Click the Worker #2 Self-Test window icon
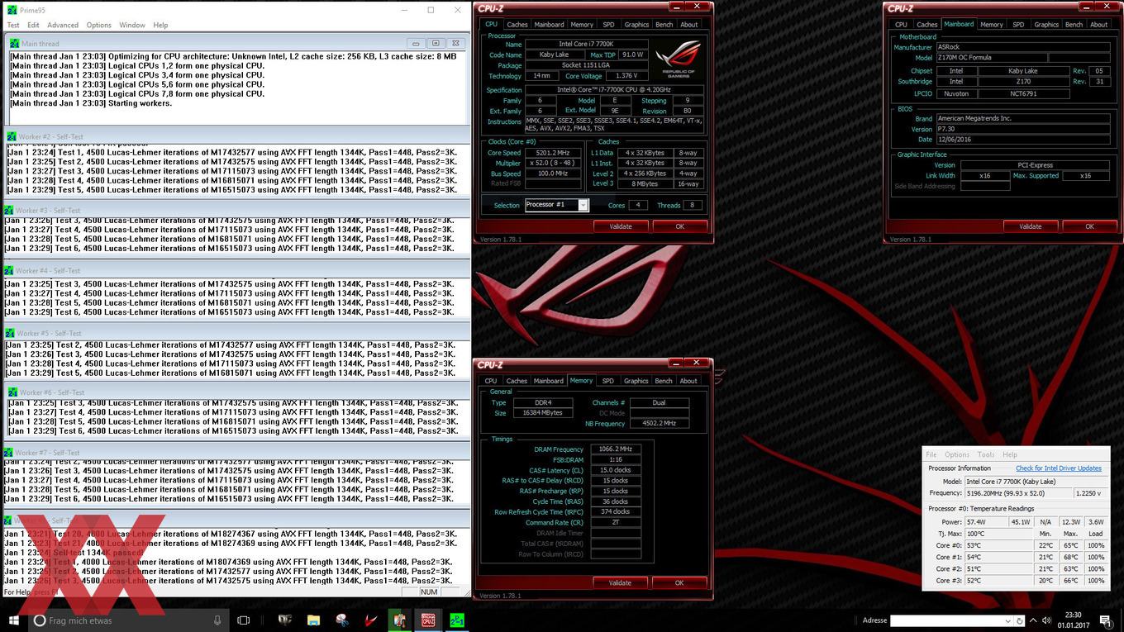The height and width of the screenshot is (632, 1124). [x=11, y=136]
